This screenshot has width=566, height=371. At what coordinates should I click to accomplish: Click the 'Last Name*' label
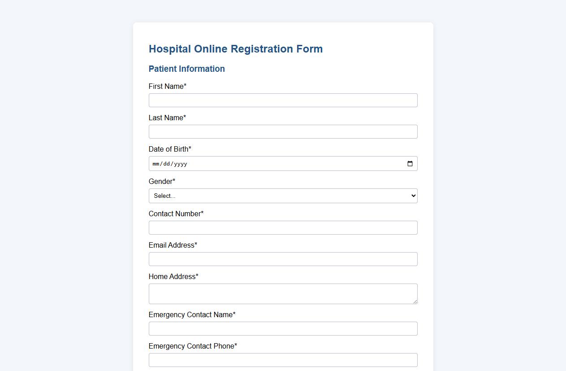[167, 118]
